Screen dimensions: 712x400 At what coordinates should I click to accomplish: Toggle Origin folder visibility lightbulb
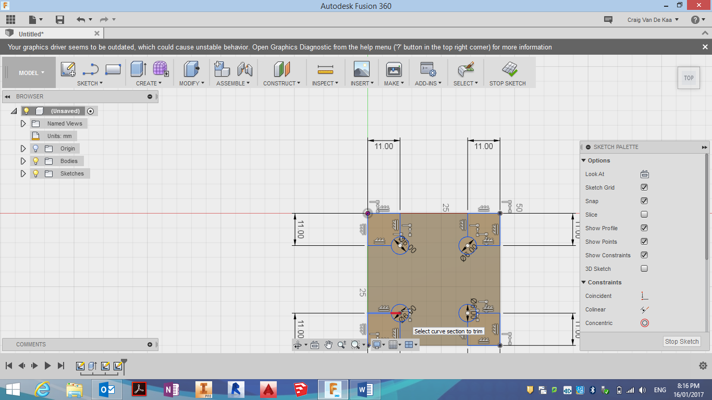pyautogui.click(x=35, y=148)
